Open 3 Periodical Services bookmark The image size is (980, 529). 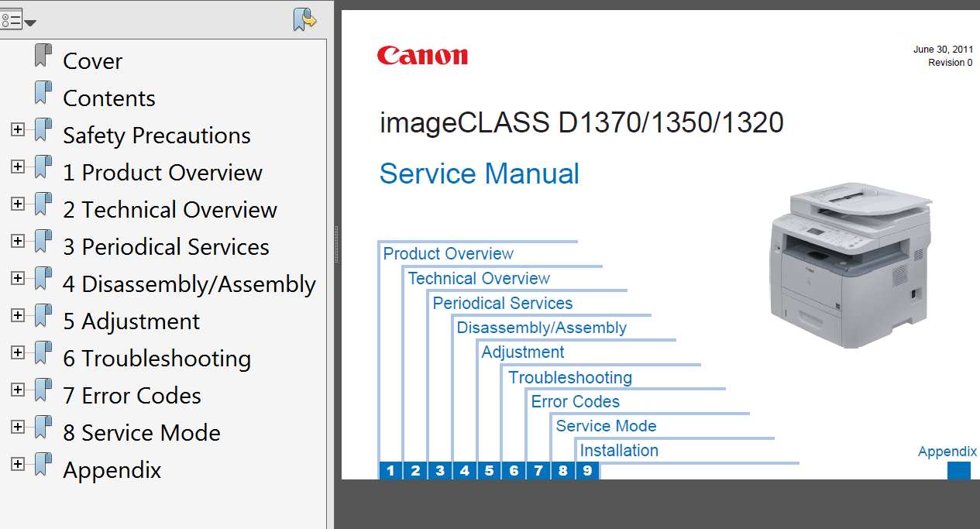point(166,247)
